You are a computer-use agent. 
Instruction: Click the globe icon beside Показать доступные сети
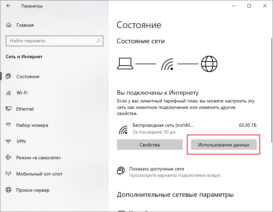[x=121, y=171]
